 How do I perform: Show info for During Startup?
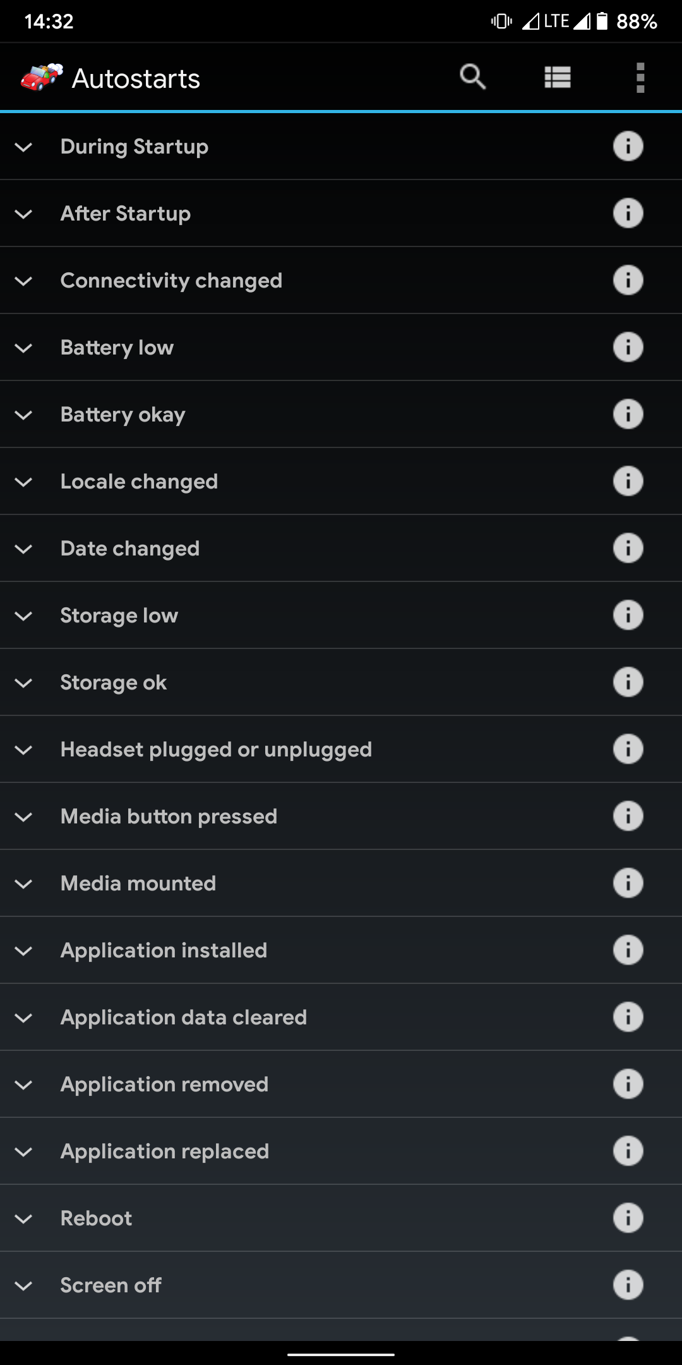click(x=628, y=147)
